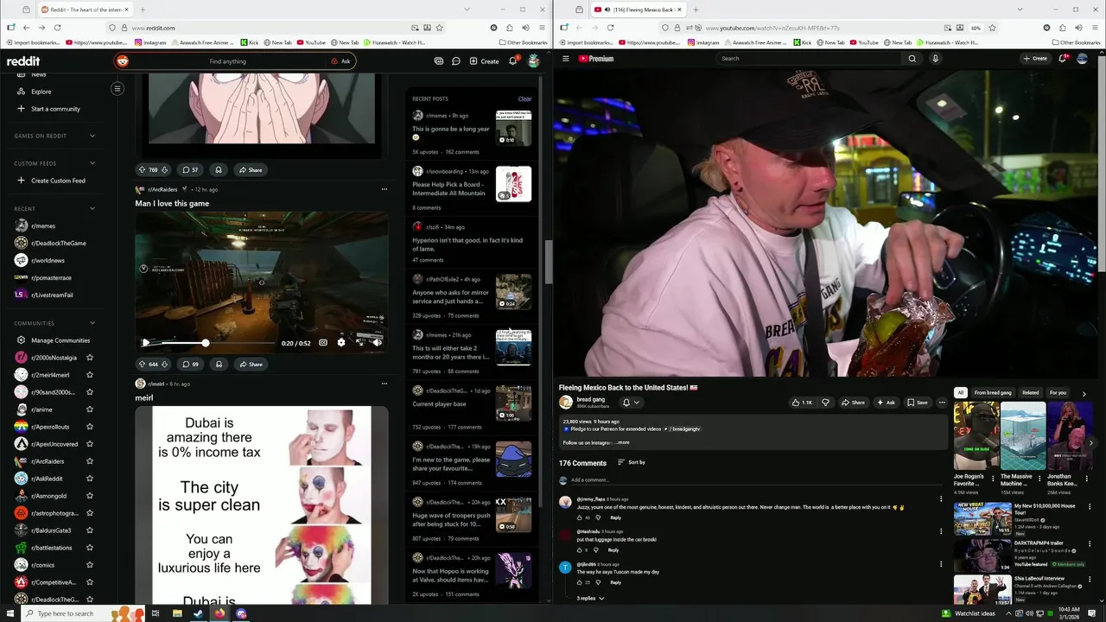Share the YouTube video

coord(854,403)
